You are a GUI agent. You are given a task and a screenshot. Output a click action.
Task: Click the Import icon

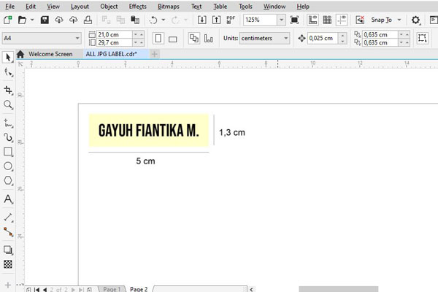[x=202, y=20]
